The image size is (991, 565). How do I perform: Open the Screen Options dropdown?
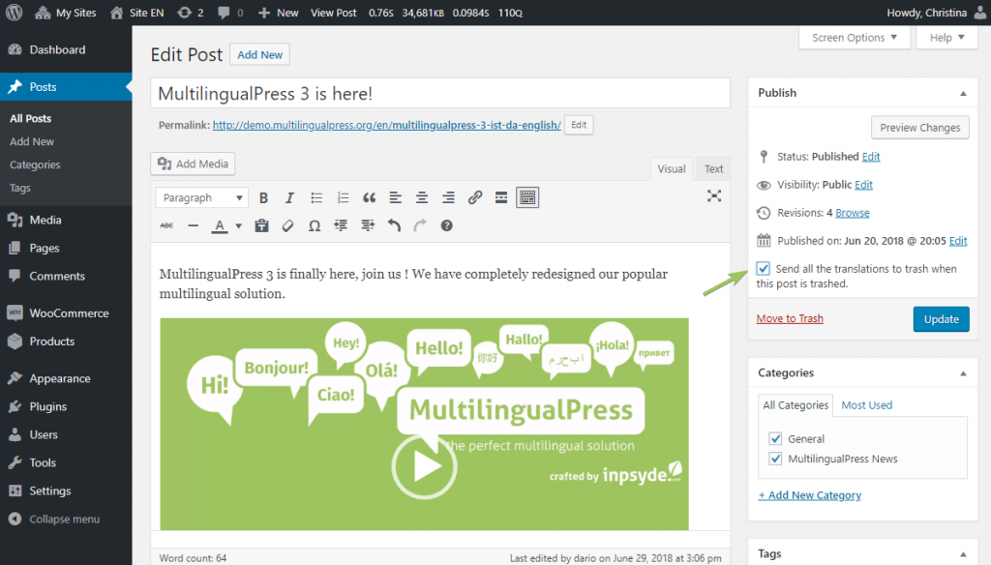(854, 37)
